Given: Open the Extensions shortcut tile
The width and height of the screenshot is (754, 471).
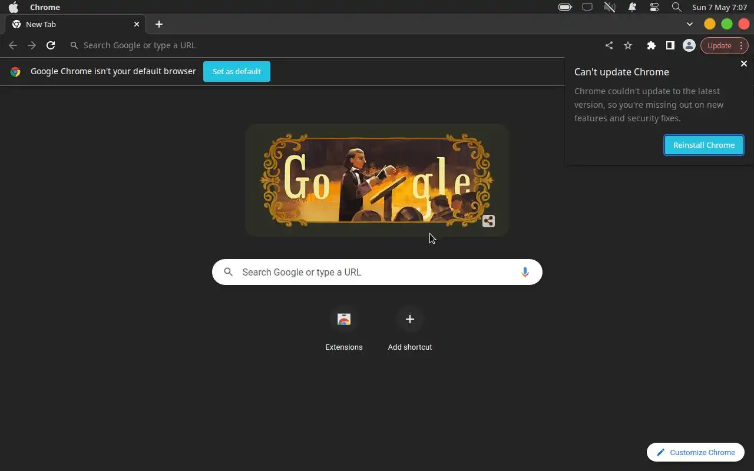Looking at the screenshot, I should (344, 329).
